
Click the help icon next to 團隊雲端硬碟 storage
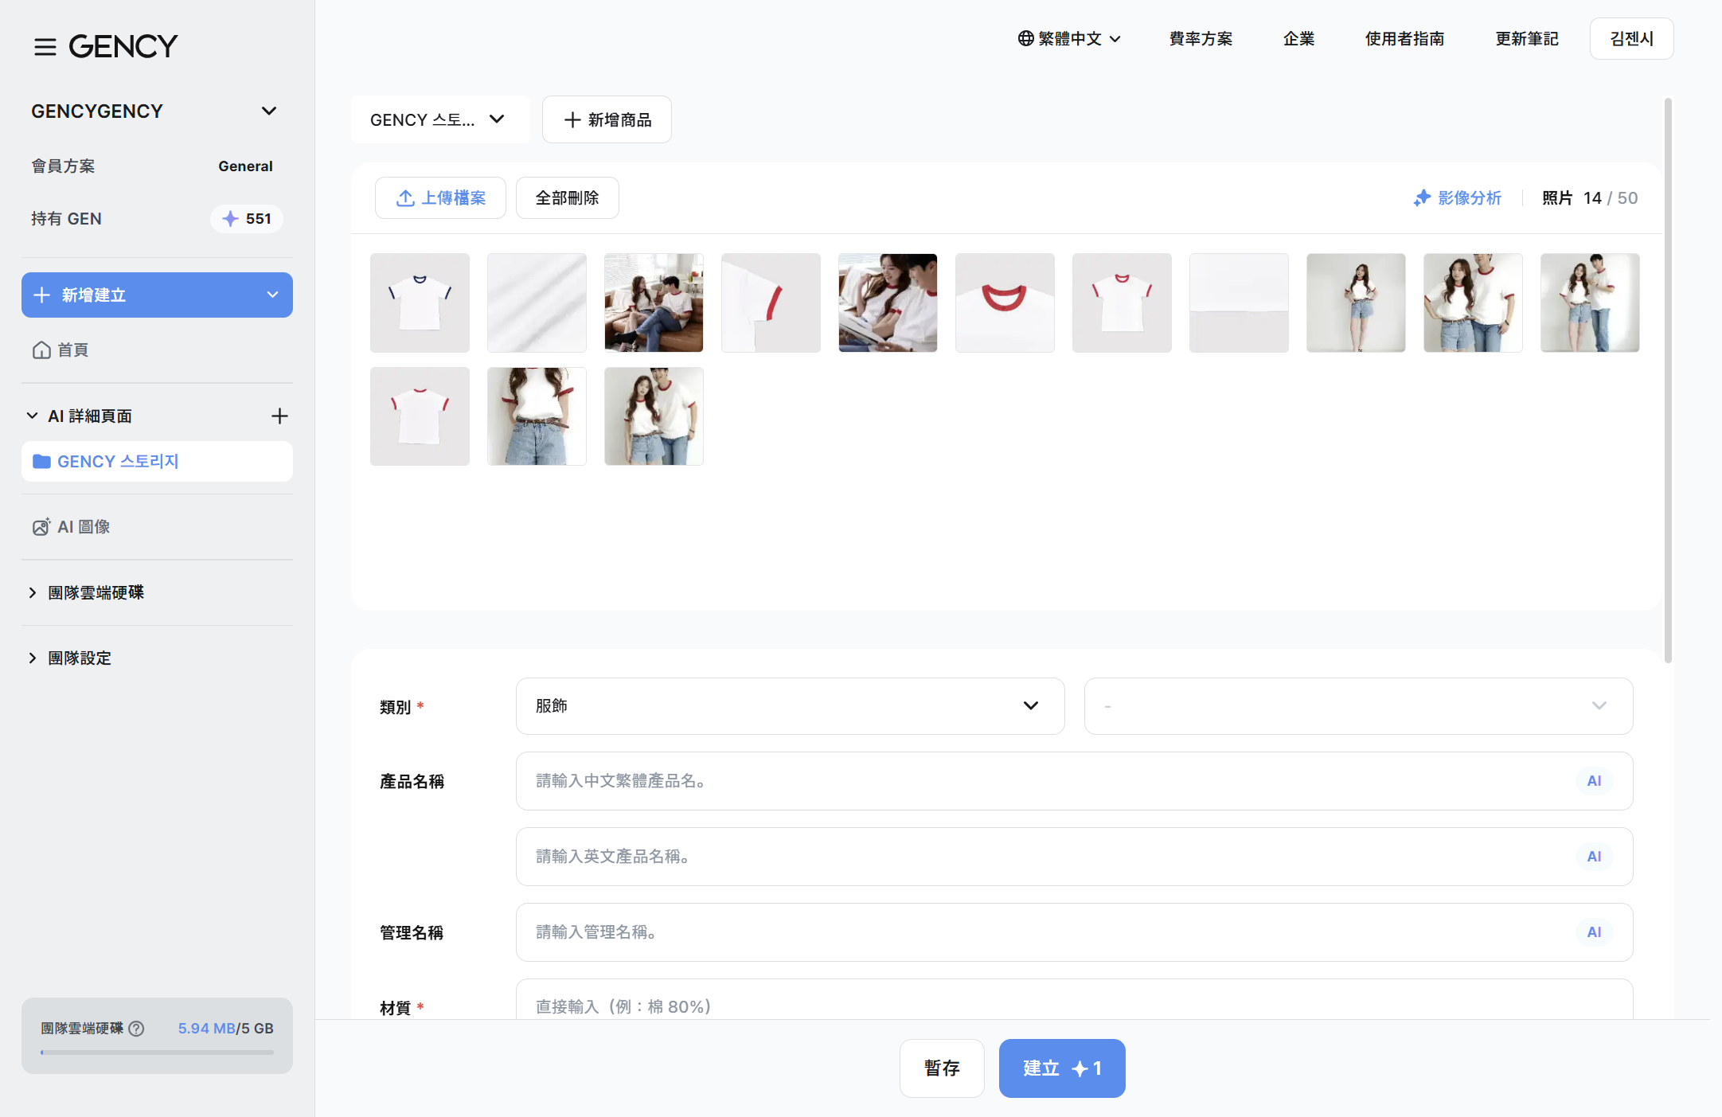(136, 1028)
